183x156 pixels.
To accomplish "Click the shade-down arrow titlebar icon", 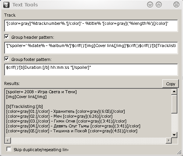I will pos(150,5).
